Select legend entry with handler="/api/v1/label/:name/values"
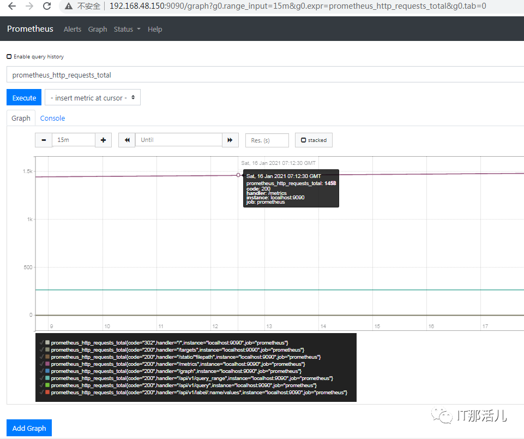 (x=199, y=392)
